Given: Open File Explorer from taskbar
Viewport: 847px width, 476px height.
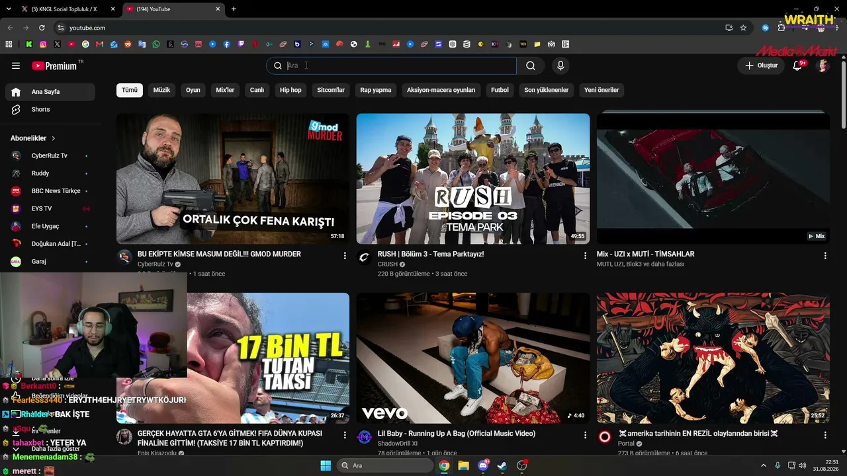Looking at the screenshot, I should pos(463,465).
